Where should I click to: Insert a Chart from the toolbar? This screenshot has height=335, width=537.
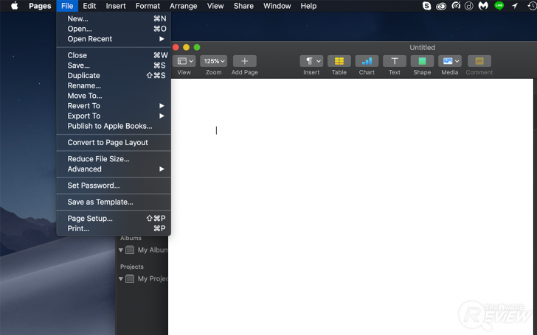click(x=367, y=61)
